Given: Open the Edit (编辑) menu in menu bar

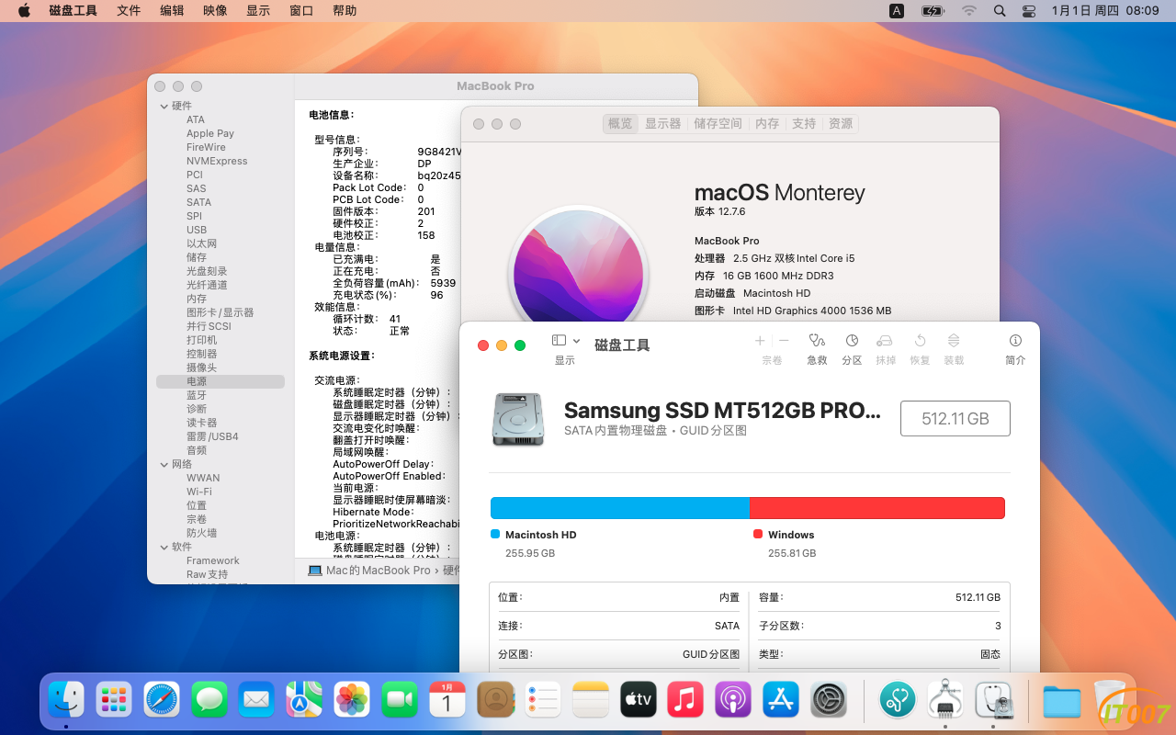Looking at the screenshot, I should coord(172,10).
